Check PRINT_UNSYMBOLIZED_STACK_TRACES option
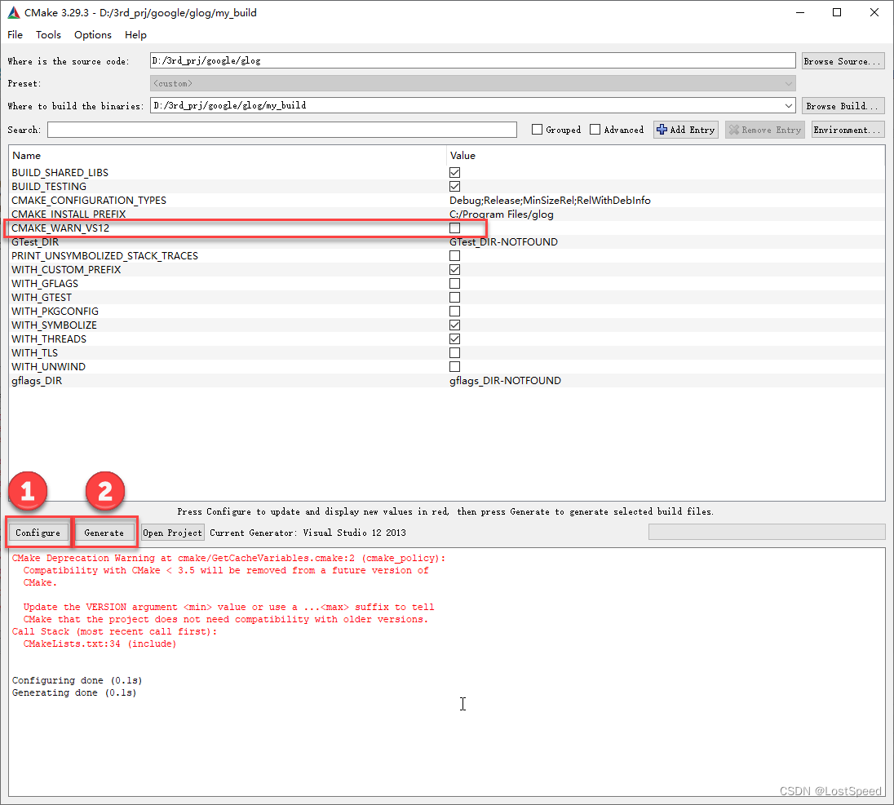Viewport: 894px width, 805px height. click(454, 256)
